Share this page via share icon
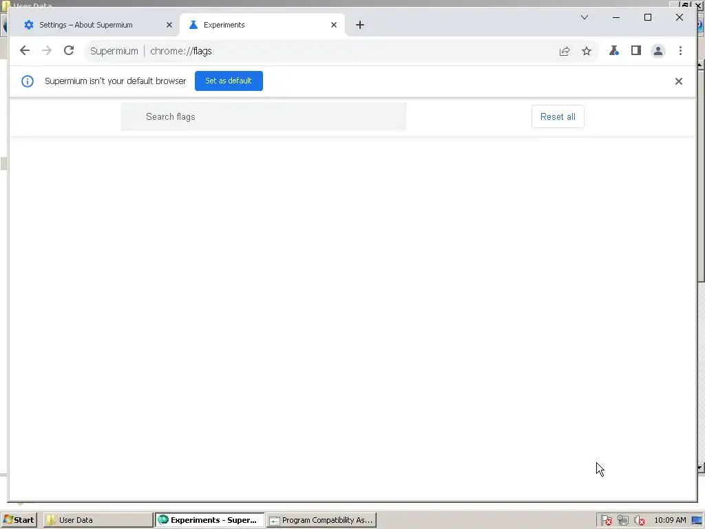 click(x=565, y=51)
